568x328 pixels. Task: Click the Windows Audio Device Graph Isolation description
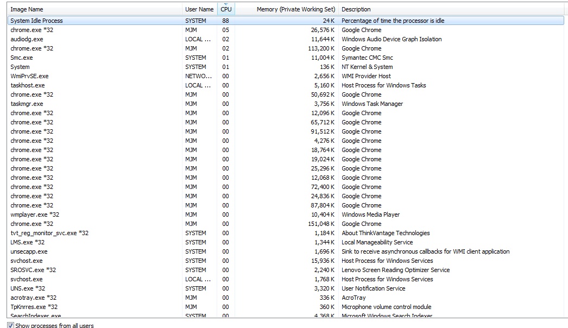point(392,39)
